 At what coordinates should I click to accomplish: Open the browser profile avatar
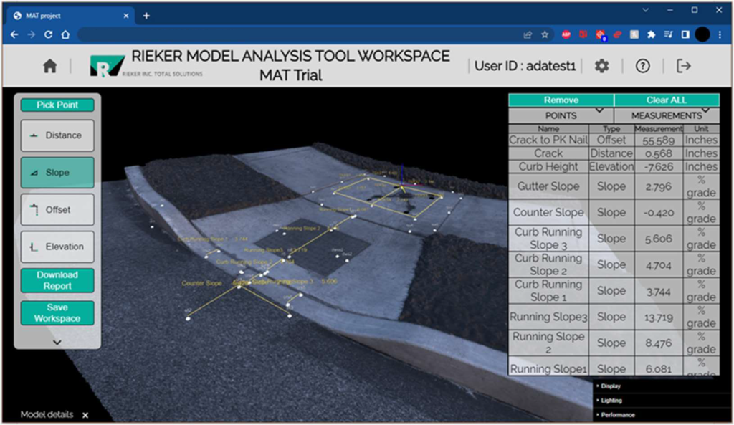coord(702,34)
